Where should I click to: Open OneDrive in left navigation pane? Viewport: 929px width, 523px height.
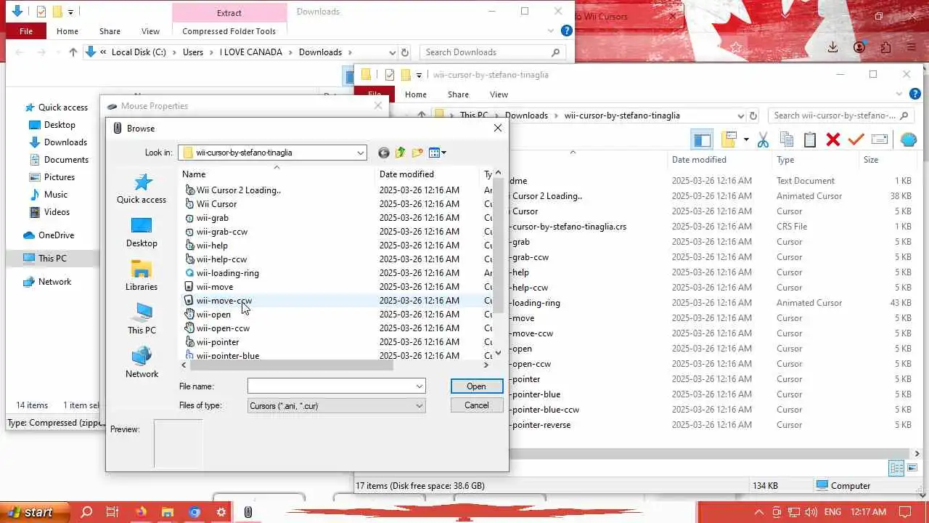[x=49, y=235]
